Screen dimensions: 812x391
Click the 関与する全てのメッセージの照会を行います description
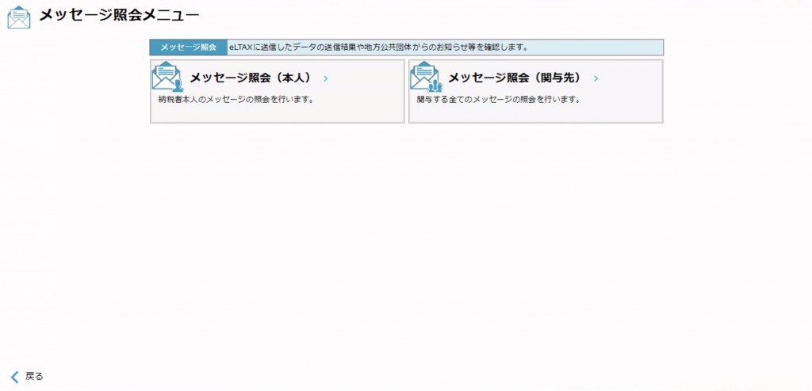point(499,100)
